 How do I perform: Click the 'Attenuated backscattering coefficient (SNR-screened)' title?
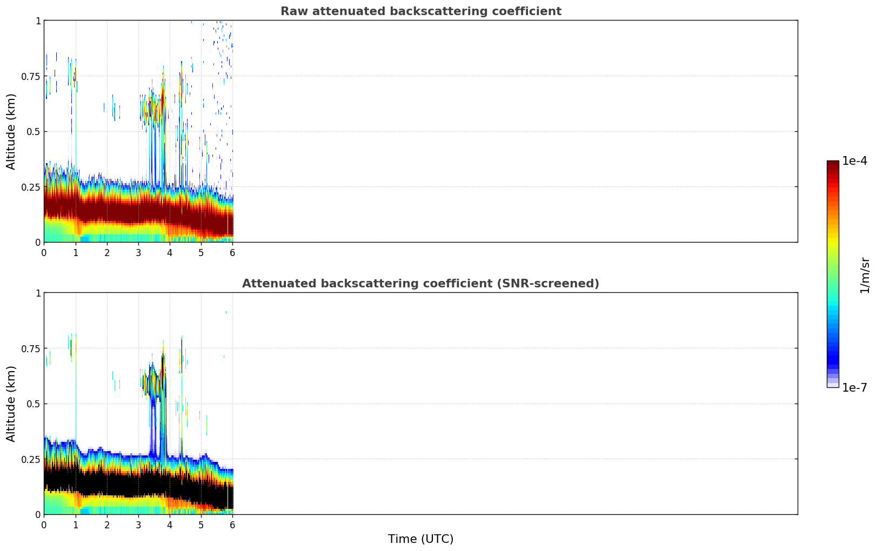[x=420, y=284]
